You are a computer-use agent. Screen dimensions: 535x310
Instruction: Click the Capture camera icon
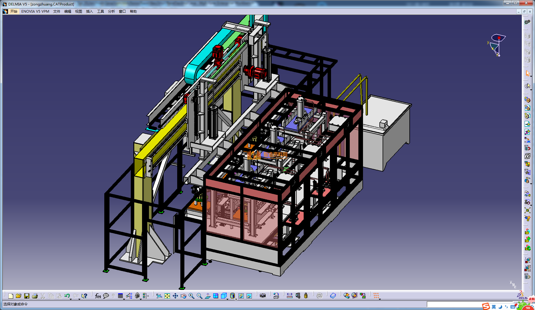(x=262, y=296)
